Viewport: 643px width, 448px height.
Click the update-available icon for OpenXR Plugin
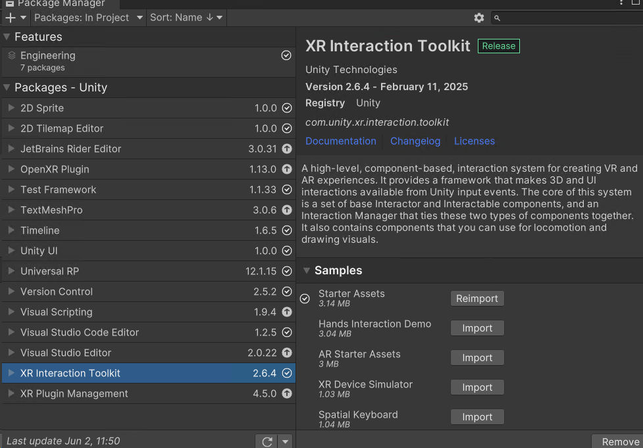[286, 169]
